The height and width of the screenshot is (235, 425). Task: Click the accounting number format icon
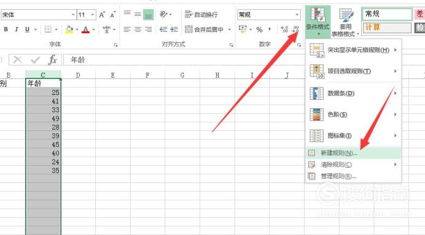tap(243, 29)
